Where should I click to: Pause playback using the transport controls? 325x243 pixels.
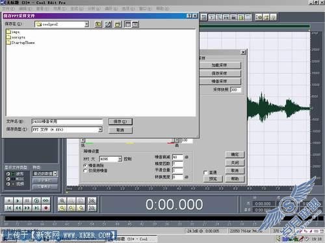(x=27, y=201)
